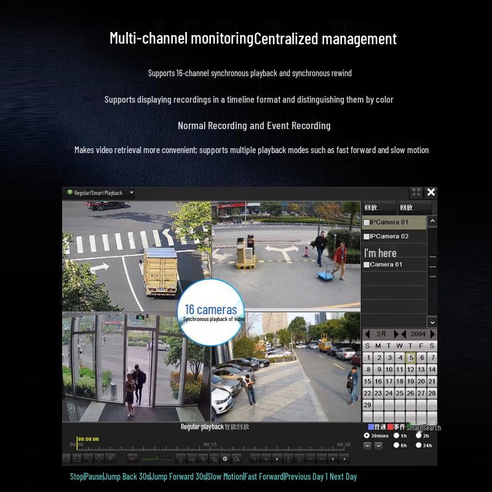Click the settings gear icon in the toolbar
This screenshot has height=492, width=492.
point(225,459)
